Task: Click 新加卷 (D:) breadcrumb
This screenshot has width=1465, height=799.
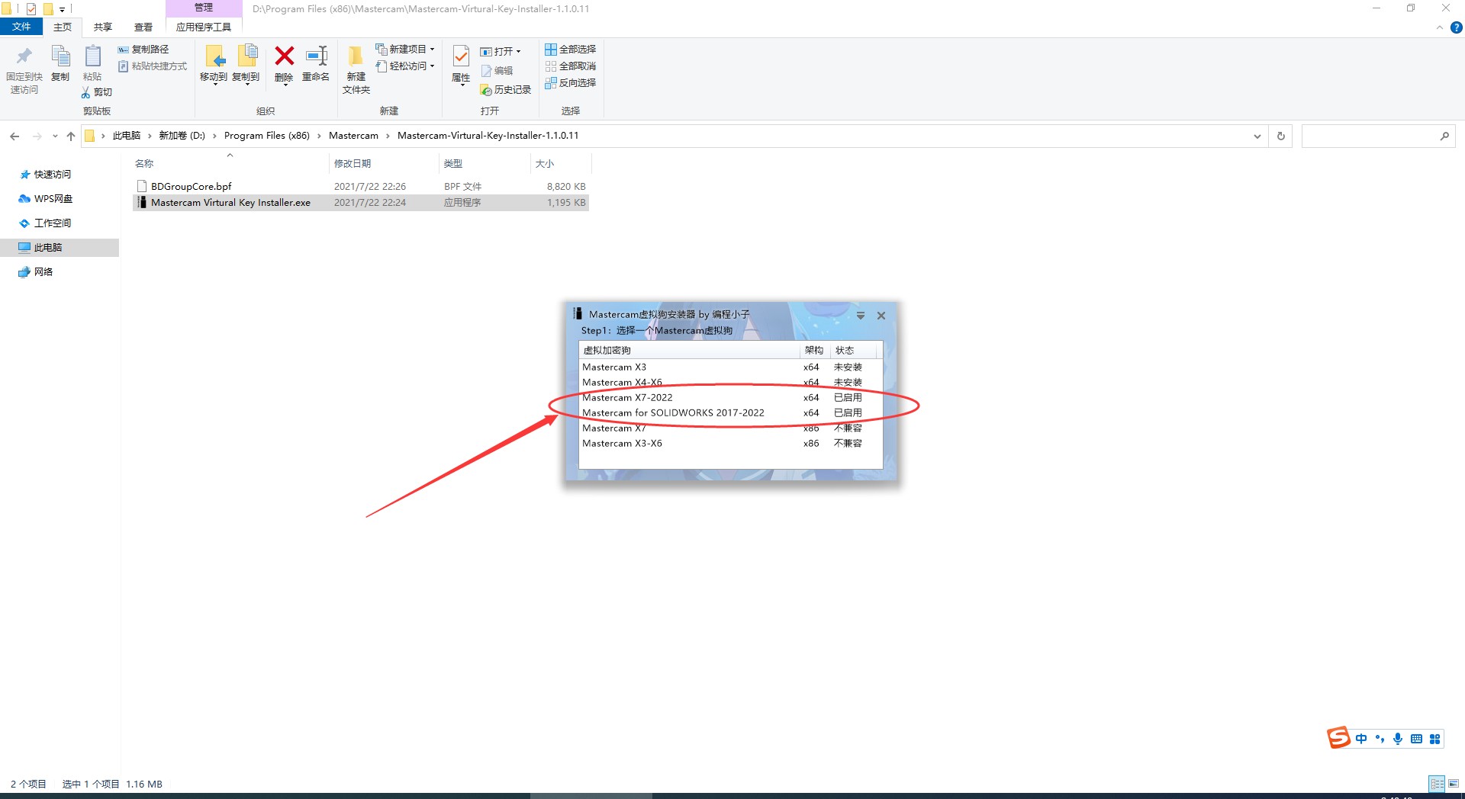Action: coord(182,136)
